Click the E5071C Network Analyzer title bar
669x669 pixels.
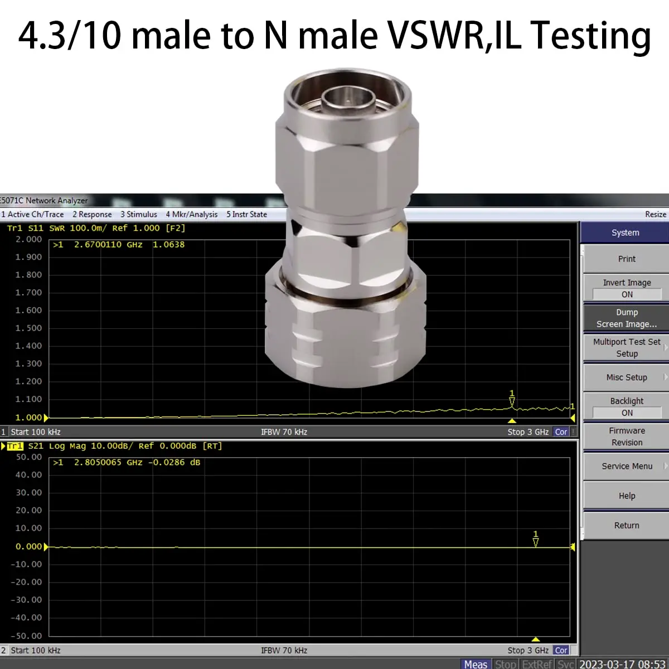(334, 200)
